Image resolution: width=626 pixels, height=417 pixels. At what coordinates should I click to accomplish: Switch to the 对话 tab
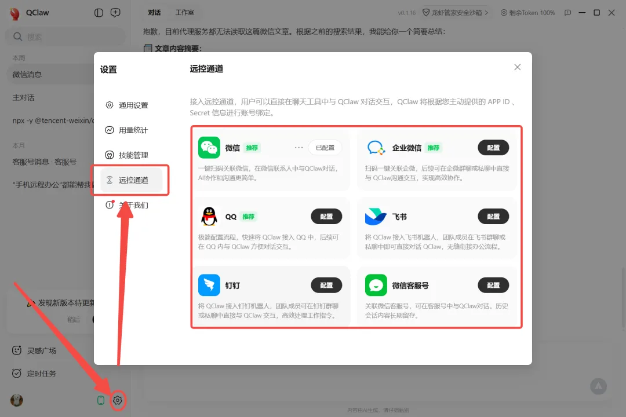click(x=154, y=13)
